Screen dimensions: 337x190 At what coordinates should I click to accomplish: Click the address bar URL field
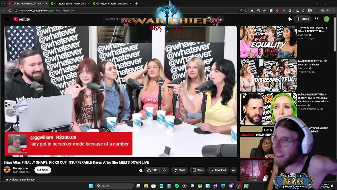coord(126,11)
